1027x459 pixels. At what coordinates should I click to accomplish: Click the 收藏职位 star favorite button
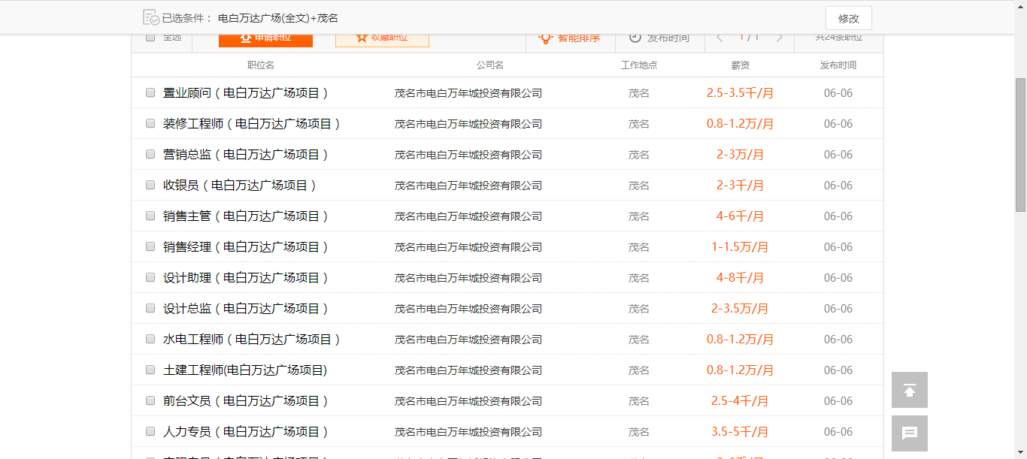(x=382, y=38)
